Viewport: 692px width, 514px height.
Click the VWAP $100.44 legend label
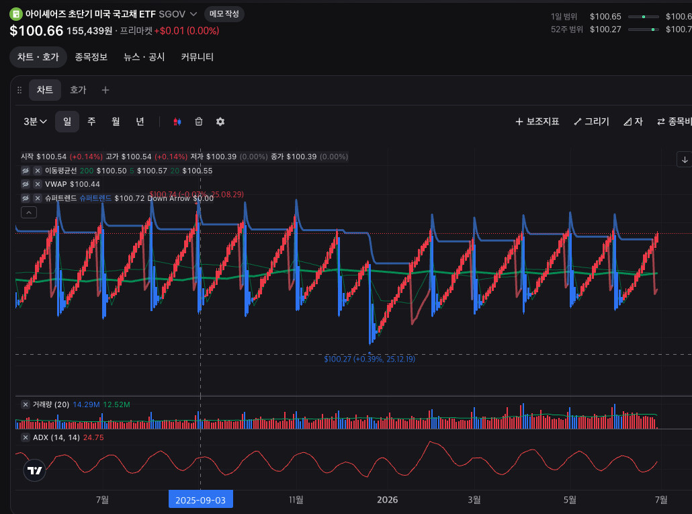point(73,184)
